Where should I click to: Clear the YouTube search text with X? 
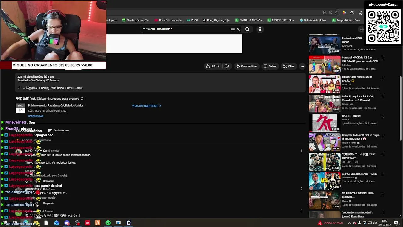tap(238, 29)
